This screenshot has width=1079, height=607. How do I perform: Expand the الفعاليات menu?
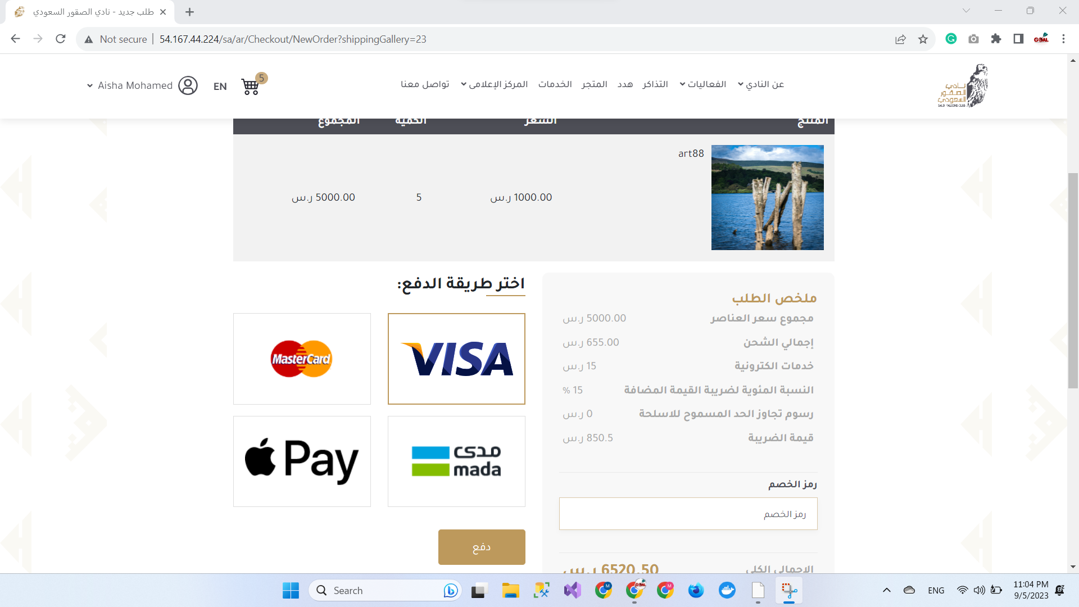click(702, 84)
